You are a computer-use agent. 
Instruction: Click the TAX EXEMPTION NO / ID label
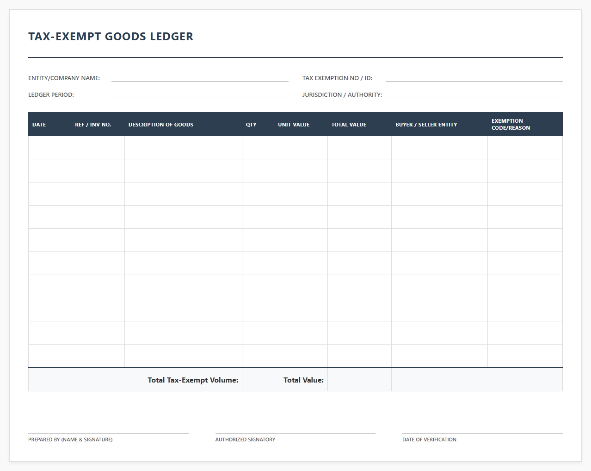click(337, 78)
